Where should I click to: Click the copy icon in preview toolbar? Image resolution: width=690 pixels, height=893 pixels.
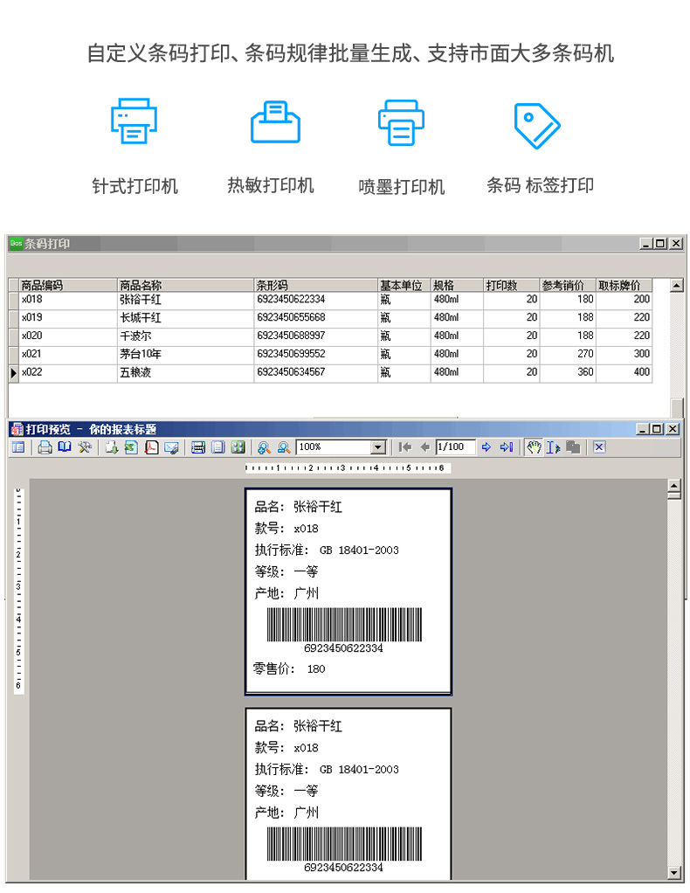[x=573, y=447]
